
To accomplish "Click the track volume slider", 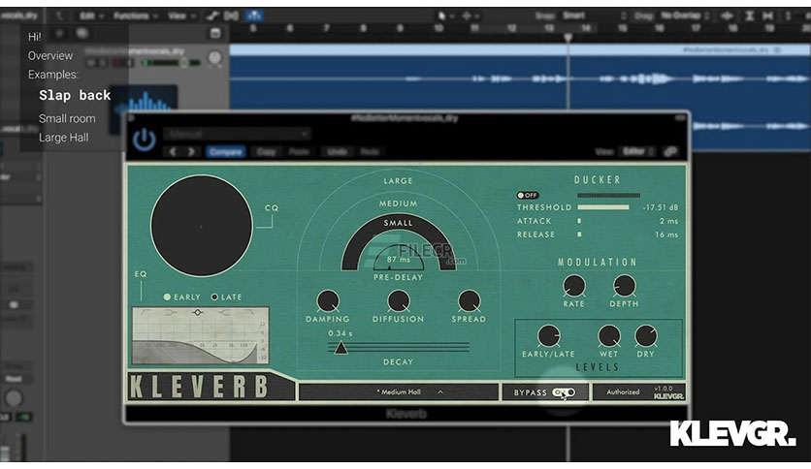I will [x=171, y=62].
